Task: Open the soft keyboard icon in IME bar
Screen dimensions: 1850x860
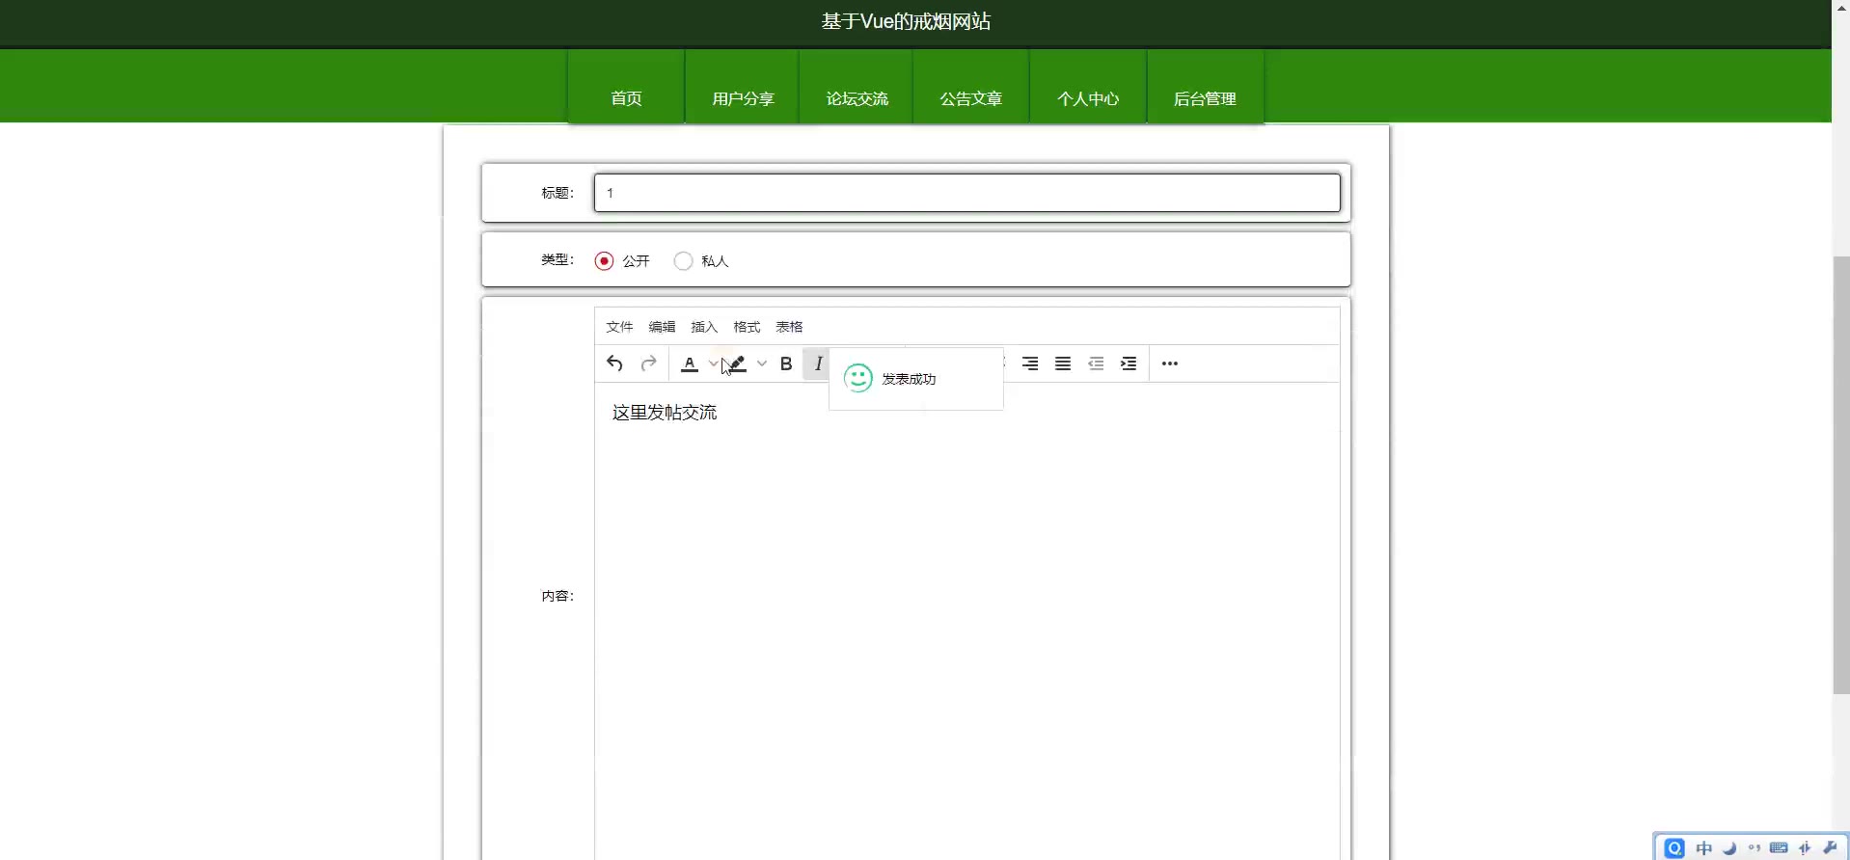Action: point(1780,848)
